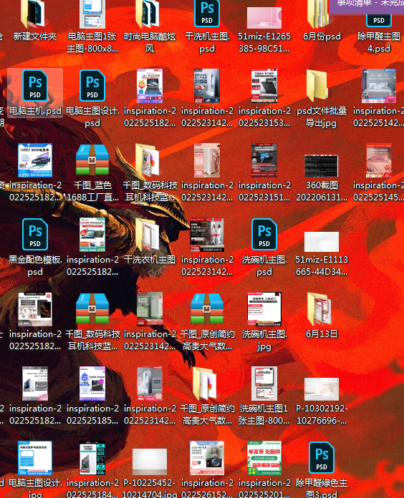Select the P-10225452-10214704.jpg image
404x498 pixels.
pyautogui.click(x=150, y=462)
